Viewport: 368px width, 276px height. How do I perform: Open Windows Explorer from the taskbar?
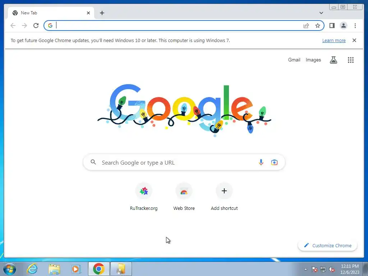[54, 269]
